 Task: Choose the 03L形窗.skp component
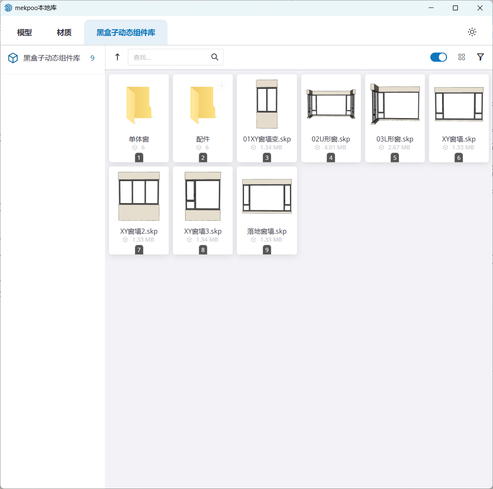tap(395, 104)
